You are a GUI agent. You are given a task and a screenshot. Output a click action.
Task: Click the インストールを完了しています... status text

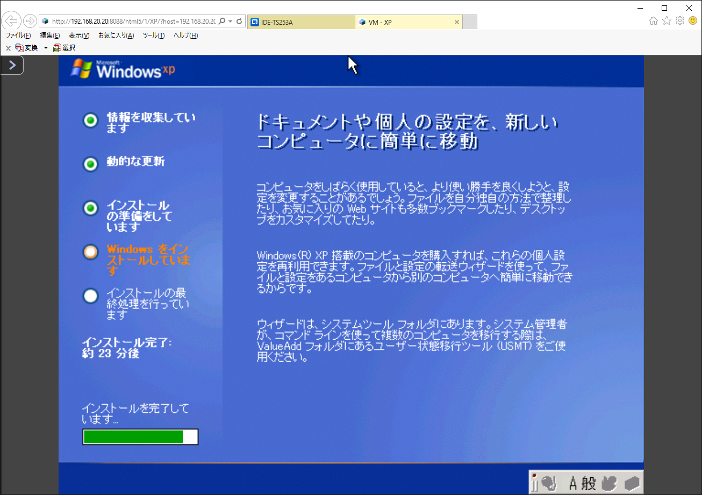tap(135, 413)
